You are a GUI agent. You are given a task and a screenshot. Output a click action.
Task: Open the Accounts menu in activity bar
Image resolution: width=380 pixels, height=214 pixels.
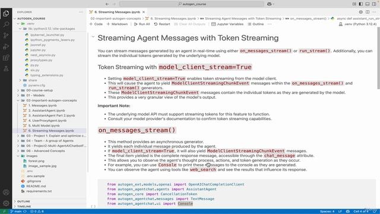click(x=6, y=193)
